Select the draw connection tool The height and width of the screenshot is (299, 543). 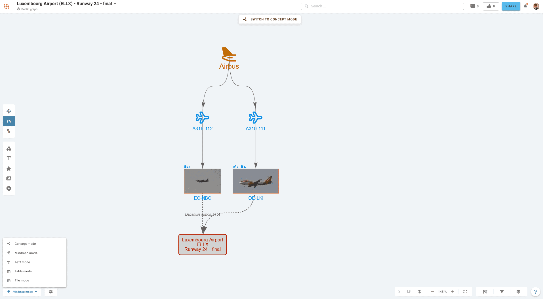tap(9, 121)
